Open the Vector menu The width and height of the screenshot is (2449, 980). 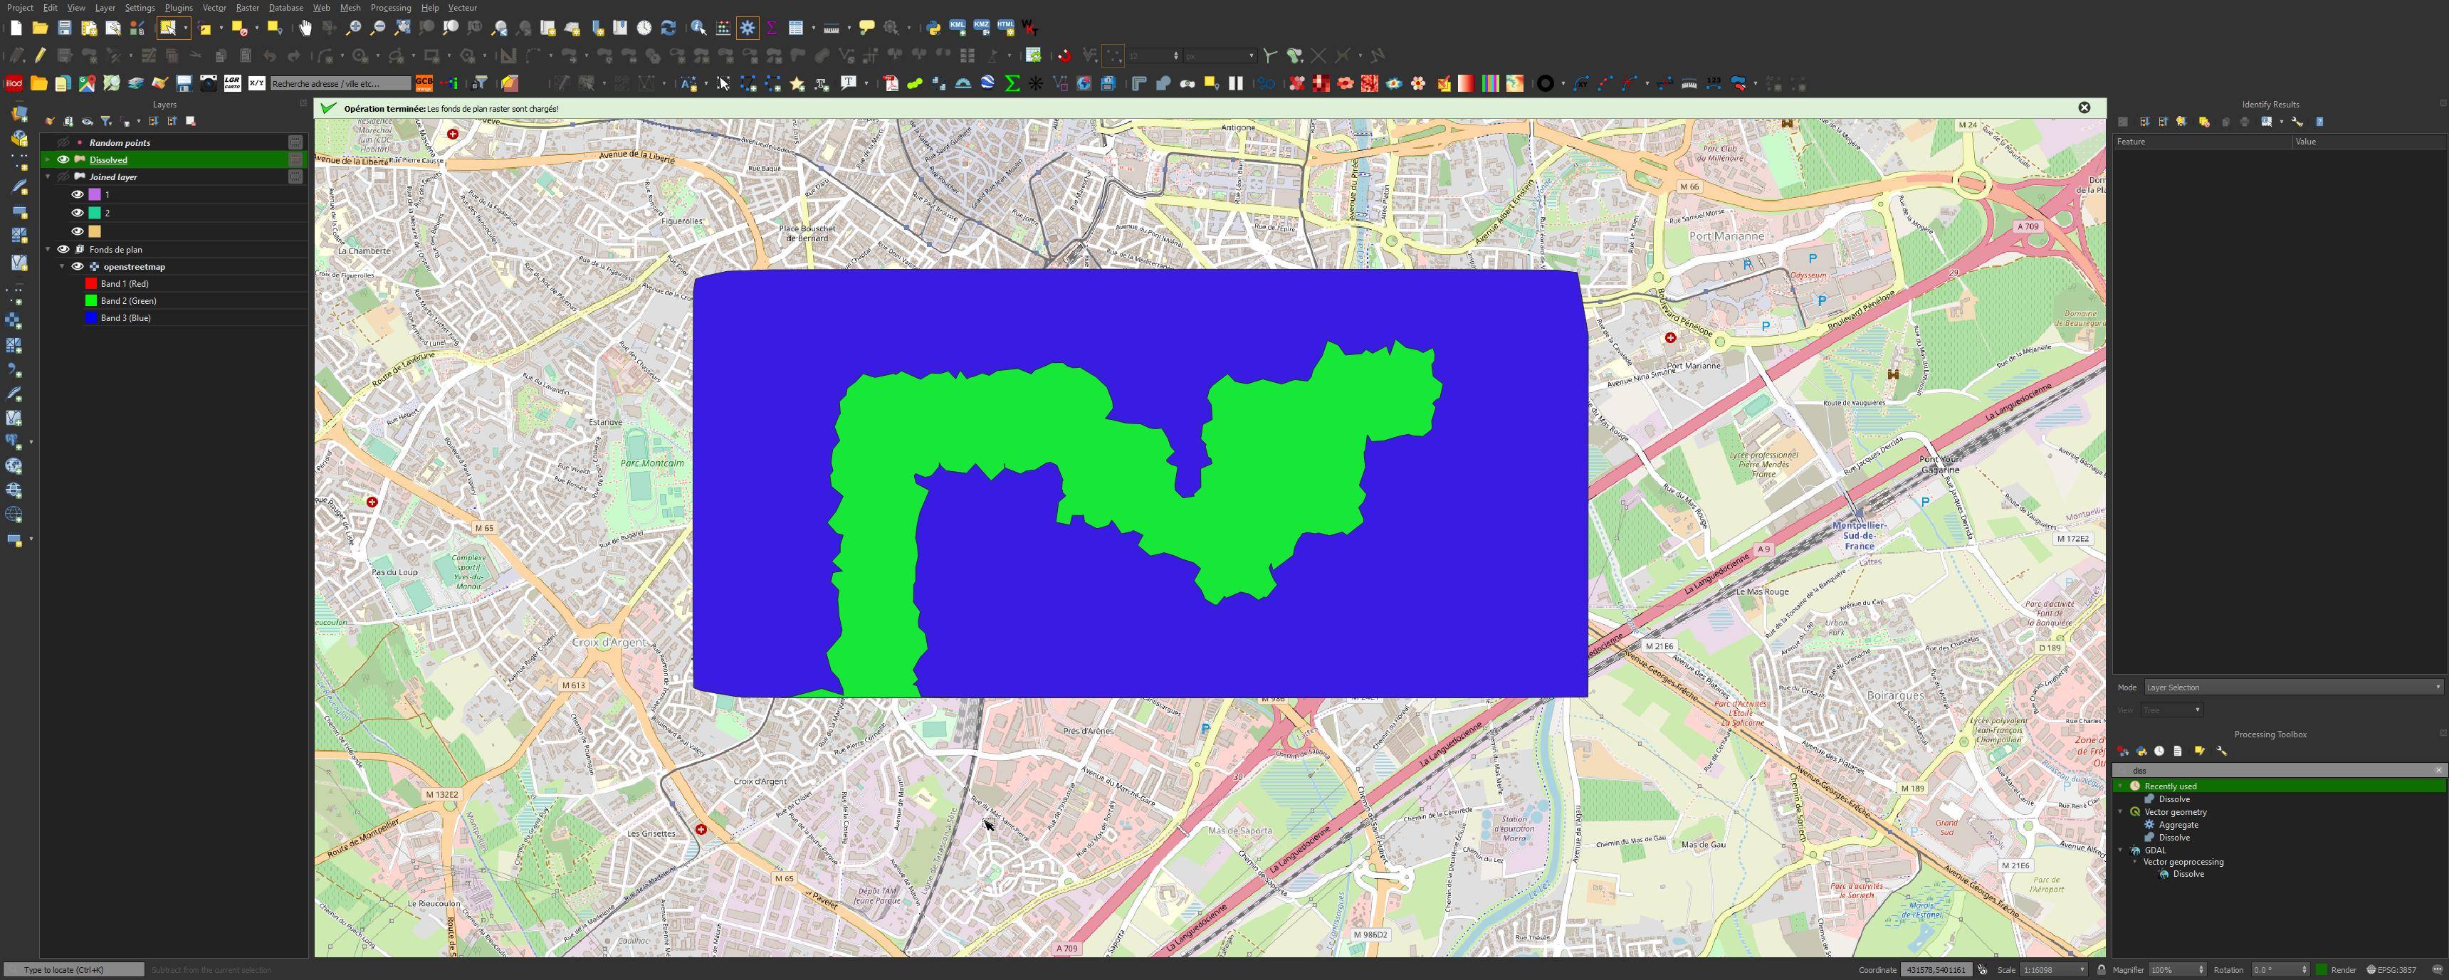click(215, 8)
